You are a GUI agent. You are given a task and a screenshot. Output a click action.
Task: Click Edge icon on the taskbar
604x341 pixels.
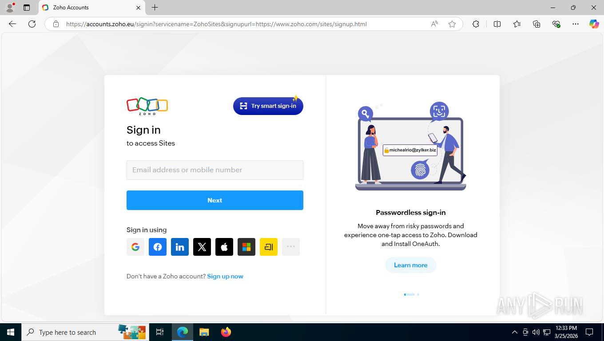183,332
